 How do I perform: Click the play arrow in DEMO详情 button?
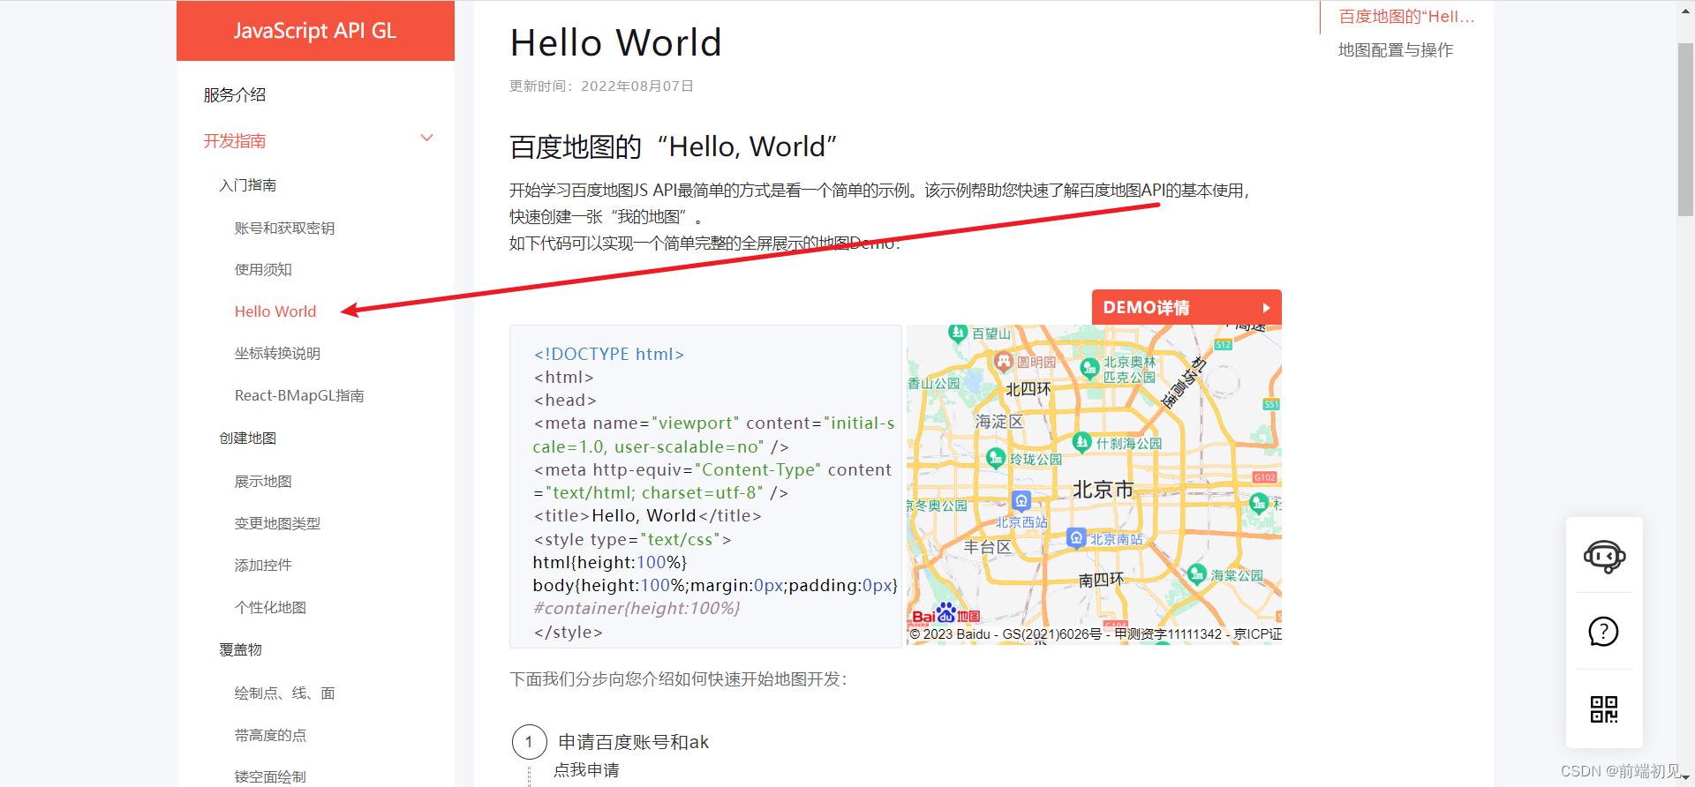click(x=1266, y=308)
